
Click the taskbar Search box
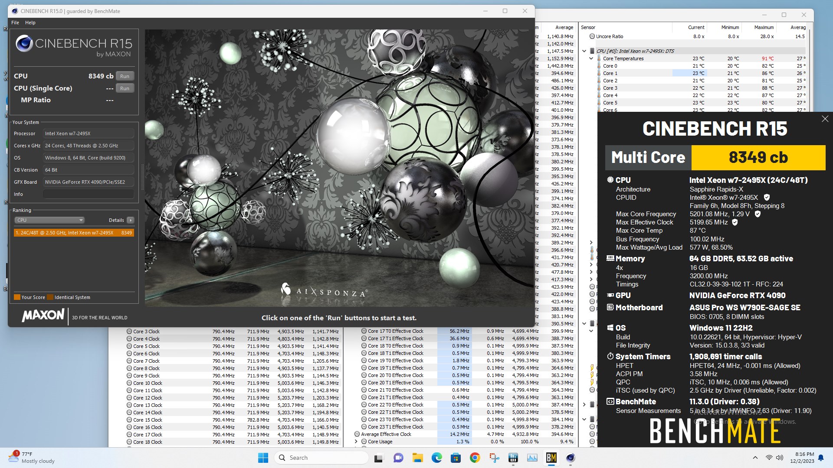321,458
